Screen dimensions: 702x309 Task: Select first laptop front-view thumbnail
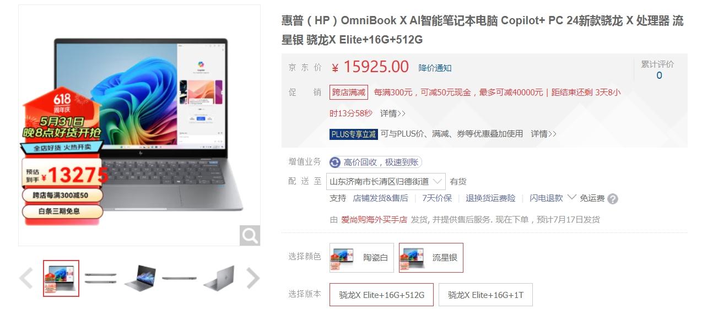61,278
